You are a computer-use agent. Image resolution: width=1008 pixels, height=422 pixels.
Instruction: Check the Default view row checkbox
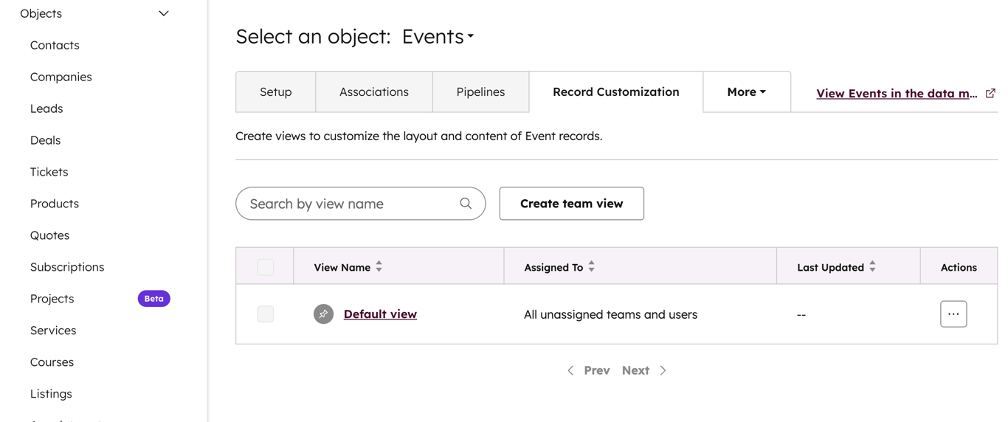[x=266, y=314]
